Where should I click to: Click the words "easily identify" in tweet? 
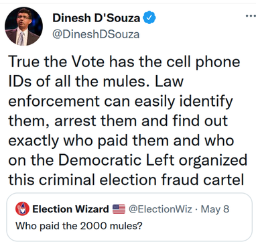(x=184, y=102)
